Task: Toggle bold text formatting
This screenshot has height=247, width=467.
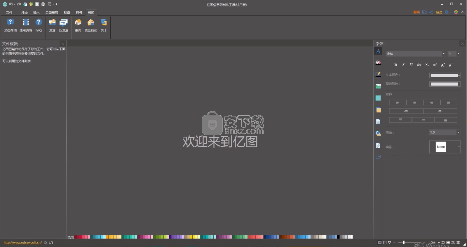Action: 395,65
